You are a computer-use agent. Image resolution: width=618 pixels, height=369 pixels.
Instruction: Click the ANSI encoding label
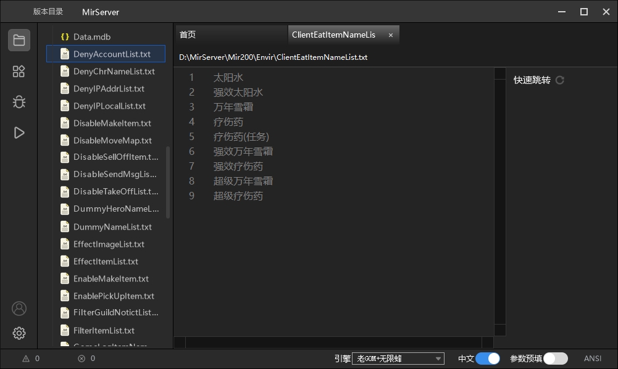[x=593, y=359]
